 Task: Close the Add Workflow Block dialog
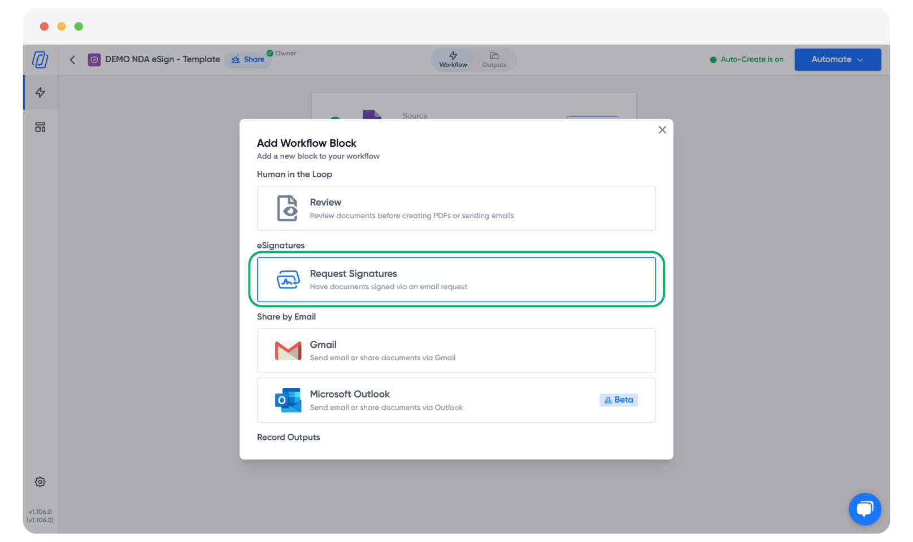[x=662, y=130]
